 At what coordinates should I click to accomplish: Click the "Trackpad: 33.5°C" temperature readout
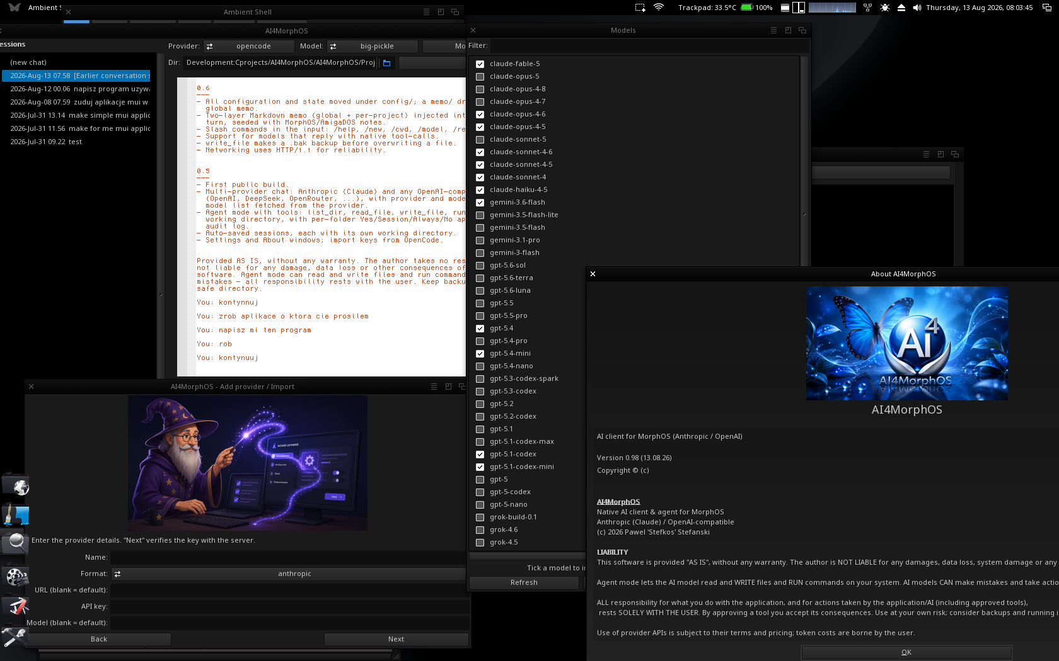[x=707, y=8]
